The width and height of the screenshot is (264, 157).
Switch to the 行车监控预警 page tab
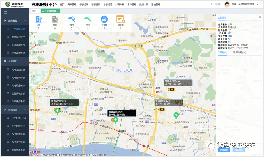coord(50,11)
